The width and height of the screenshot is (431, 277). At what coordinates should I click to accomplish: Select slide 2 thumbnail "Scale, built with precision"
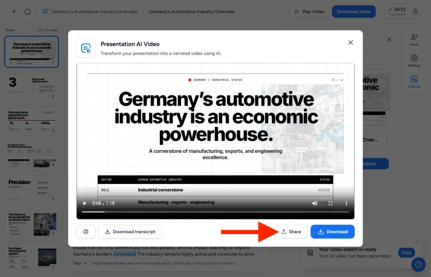[x=32, y=86]
